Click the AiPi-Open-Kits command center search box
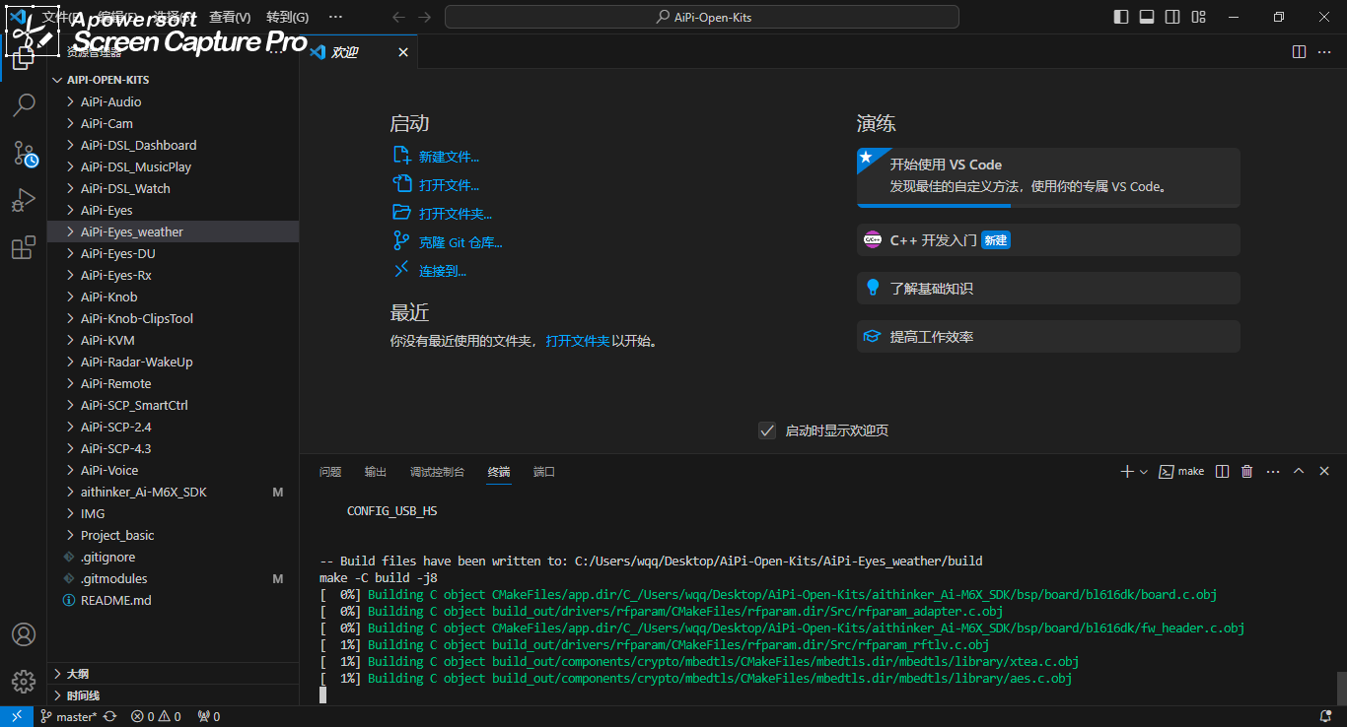 click(x=702, y=17)
